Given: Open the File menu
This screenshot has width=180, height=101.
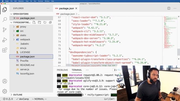Looking at the screenshot, I should 11,1.
